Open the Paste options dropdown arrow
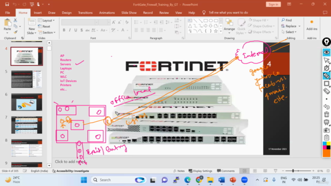 tap(7, 33)
